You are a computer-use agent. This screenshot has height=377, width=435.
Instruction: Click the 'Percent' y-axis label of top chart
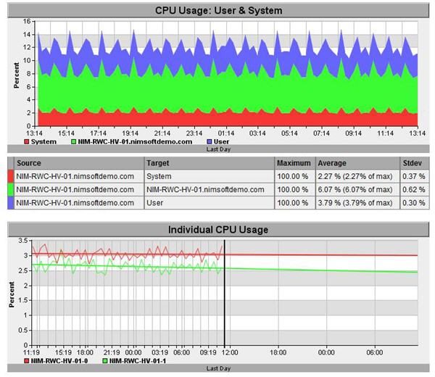(x=17, y=75)
